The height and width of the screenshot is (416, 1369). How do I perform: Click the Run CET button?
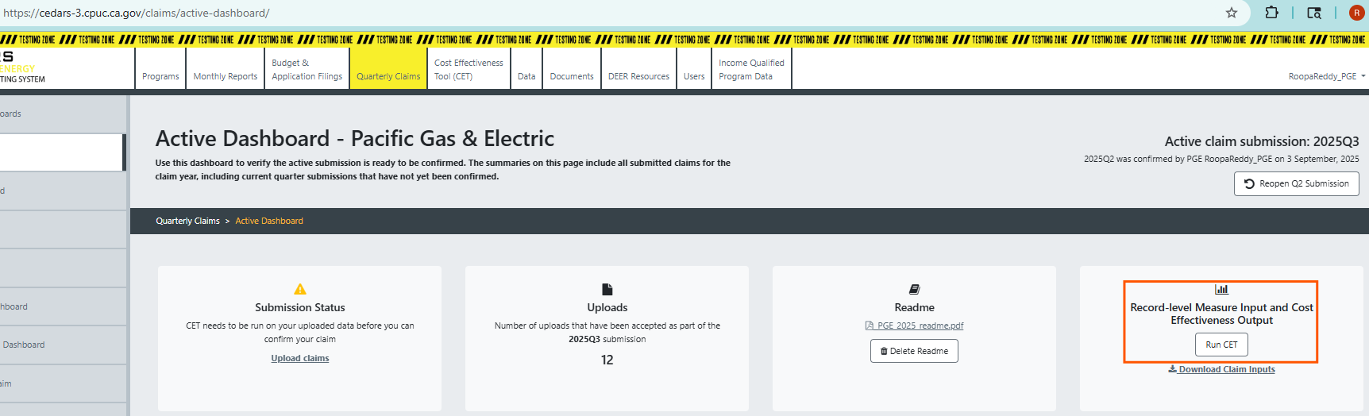1221,345
